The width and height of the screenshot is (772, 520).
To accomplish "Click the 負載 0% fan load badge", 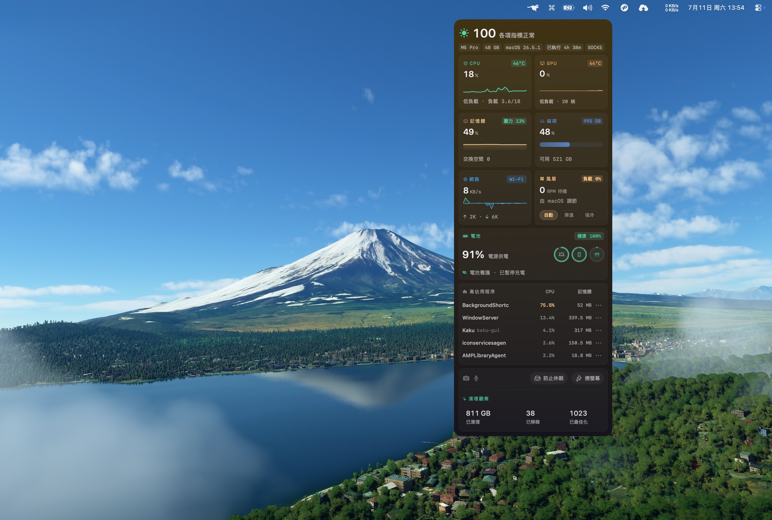I will [592, 179].
